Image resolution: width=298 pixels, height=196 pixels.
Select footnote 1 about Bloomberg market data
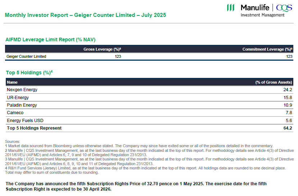point(139,146)
